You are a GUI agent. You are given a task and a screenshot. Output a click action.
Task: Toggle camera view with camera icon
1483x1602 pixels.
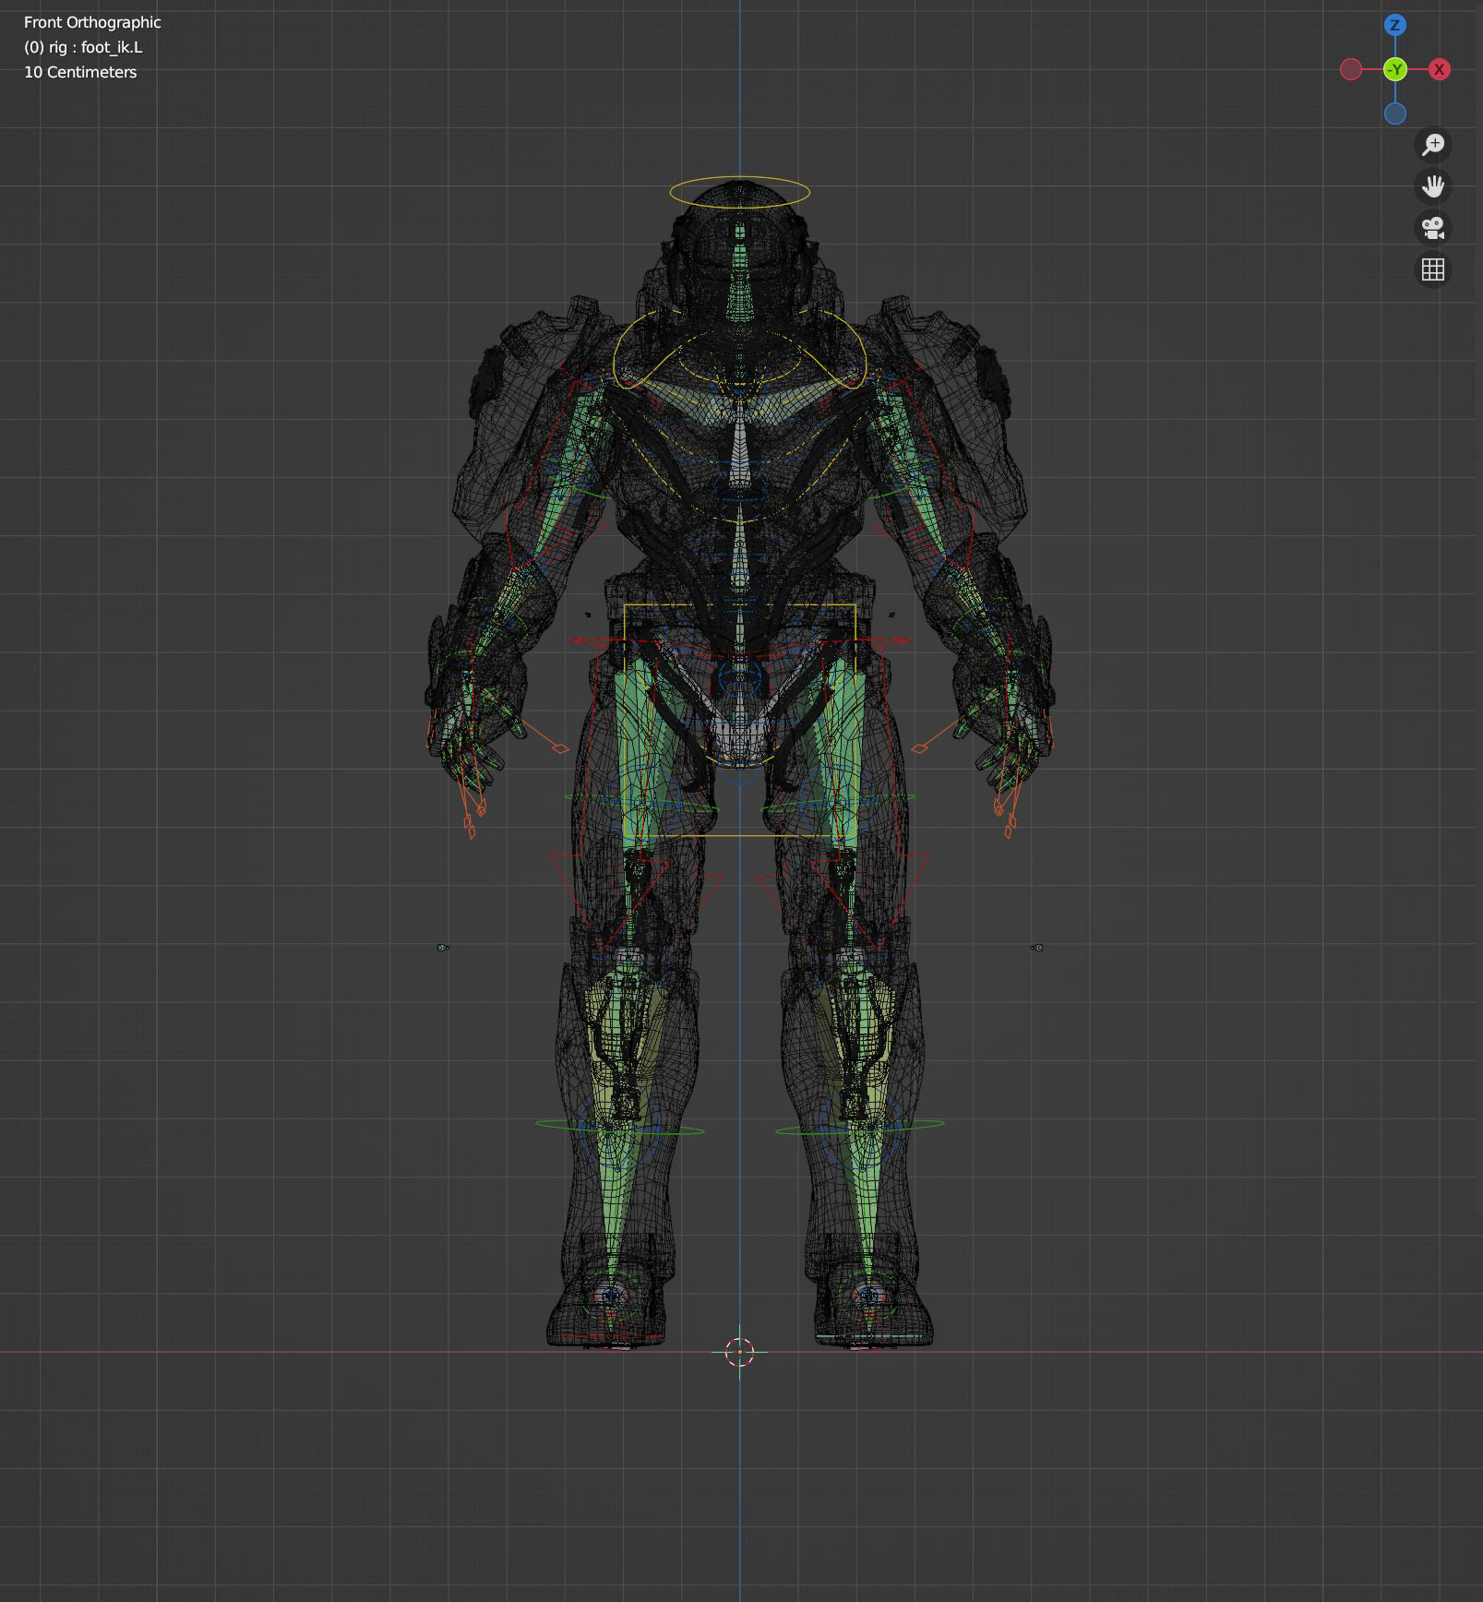[1432, 228]
